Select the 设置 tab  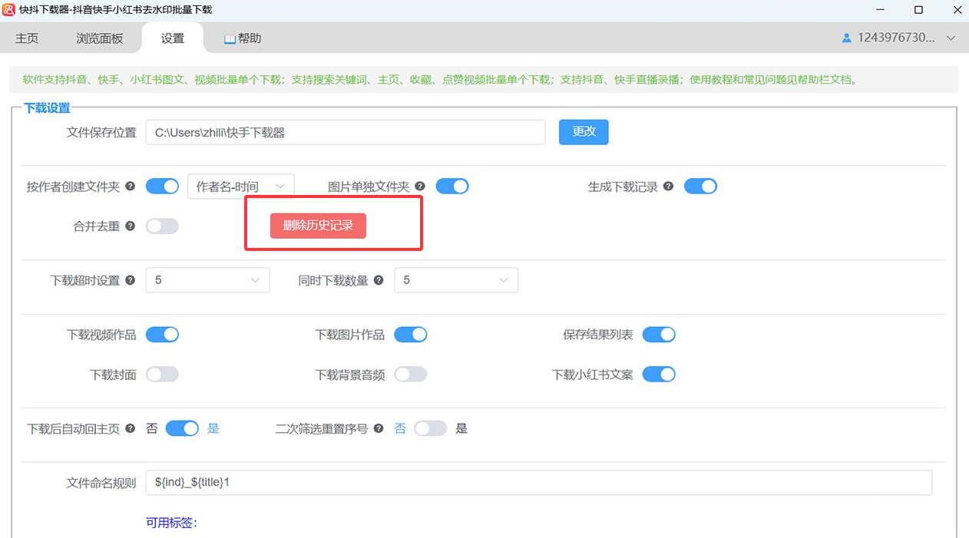[173, 38]
